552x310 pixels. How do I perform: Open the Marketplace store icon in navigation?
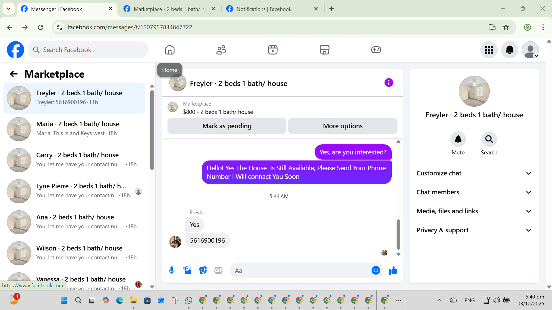pyautogui.click(x=324, y=50)
